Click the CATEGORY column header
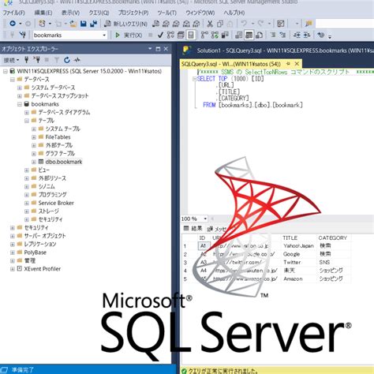The height and width of the screenshot is (374, 374). 333,237
